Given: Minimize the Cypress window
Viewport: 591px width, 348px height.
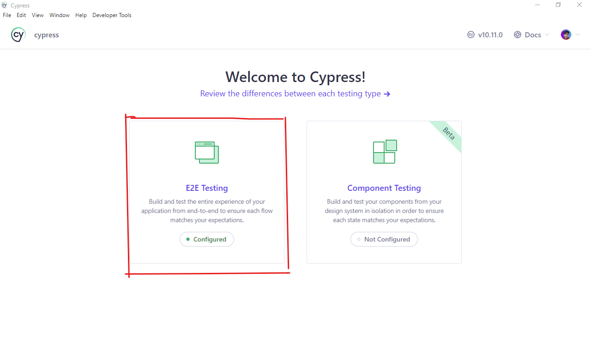Looking at the screenshot, I should point(537,5).
